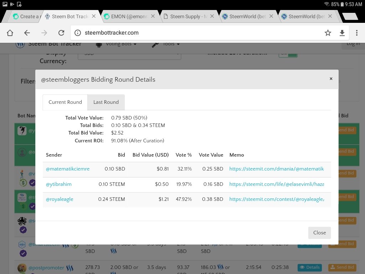Close dialog with the × icon
This screenshot has width=365, height=274.
tap(331, 79)
